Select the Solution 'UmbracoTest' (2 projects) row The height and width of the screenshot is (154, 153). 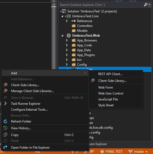click(x=105, y=11)
